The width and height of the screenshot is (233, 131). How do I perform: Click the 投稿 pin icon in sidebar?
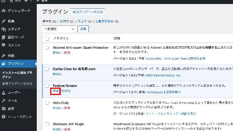(4, 21)
